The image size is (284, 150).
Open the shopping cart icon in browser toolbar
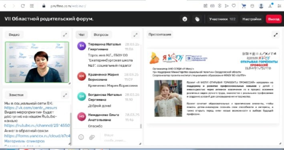pyautogui.click(x=244, y=6)
